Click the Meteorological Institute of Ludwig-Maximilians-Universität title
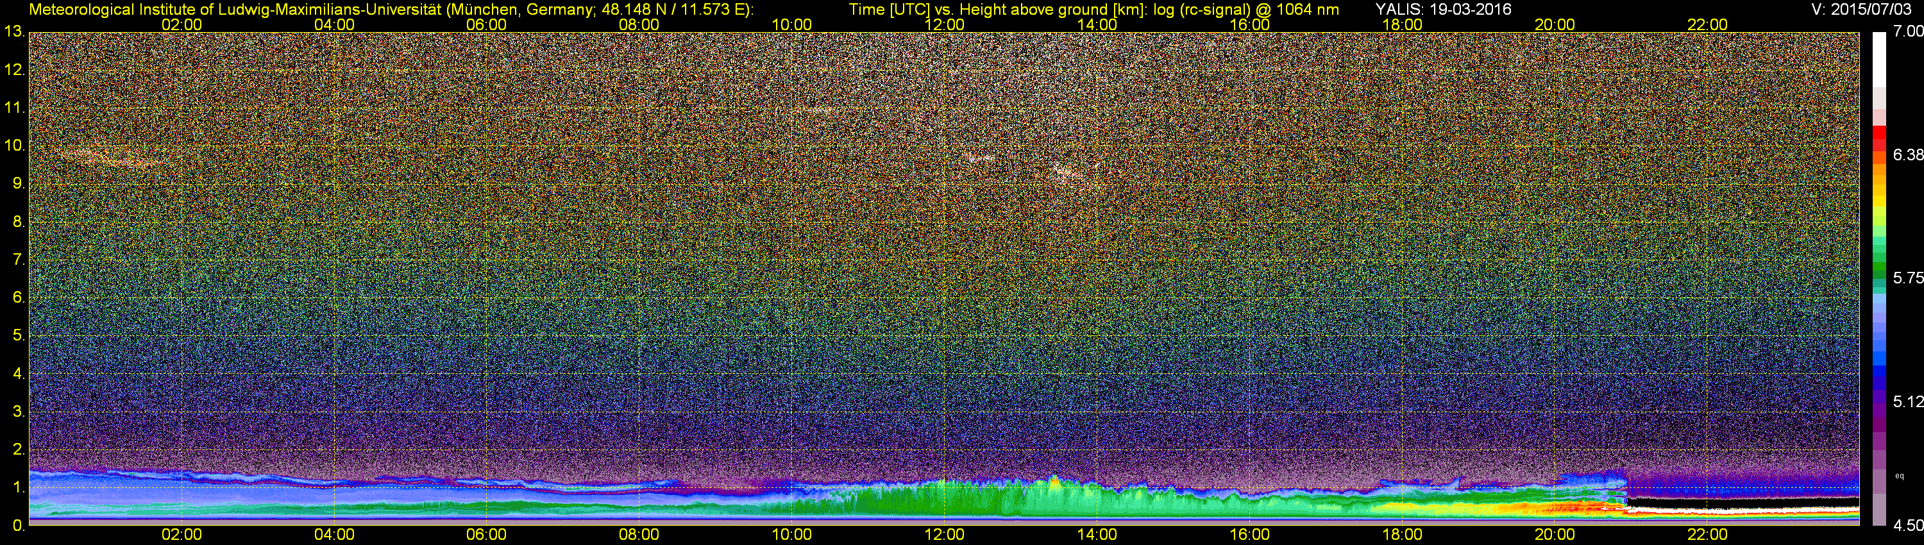 pyautogui.click(x=391, y=10)
